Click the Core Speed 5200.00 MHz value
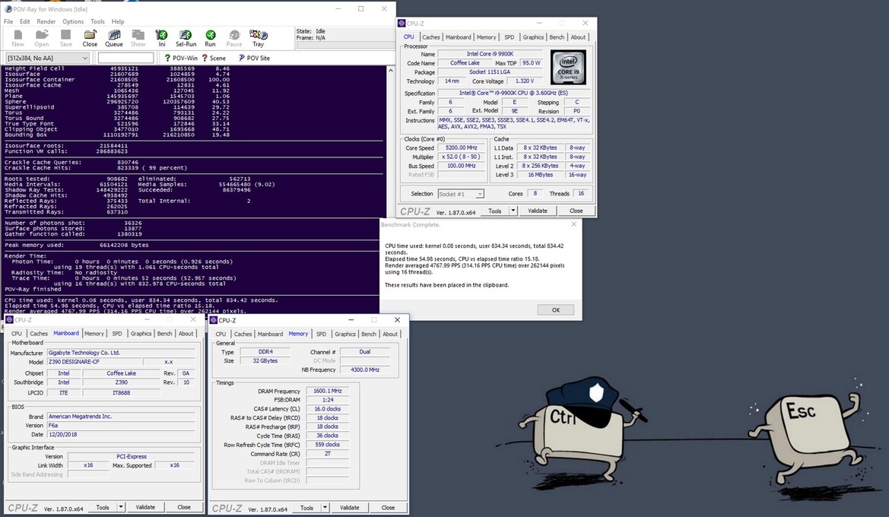 click(x=461, y=148)
